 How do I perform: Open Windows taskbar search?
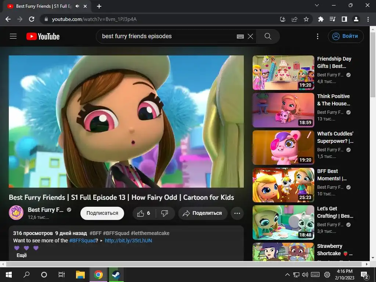pyautogui.click(x=26, y=275)
